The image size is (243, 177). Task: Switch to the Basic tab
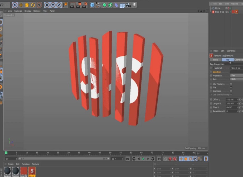pyautogui.click(x=215, y=60)
